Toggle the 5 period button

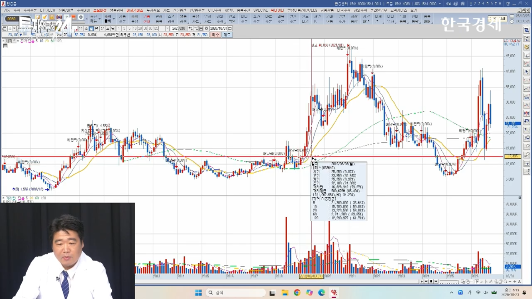pyautogui.click(x=129, y=28)
